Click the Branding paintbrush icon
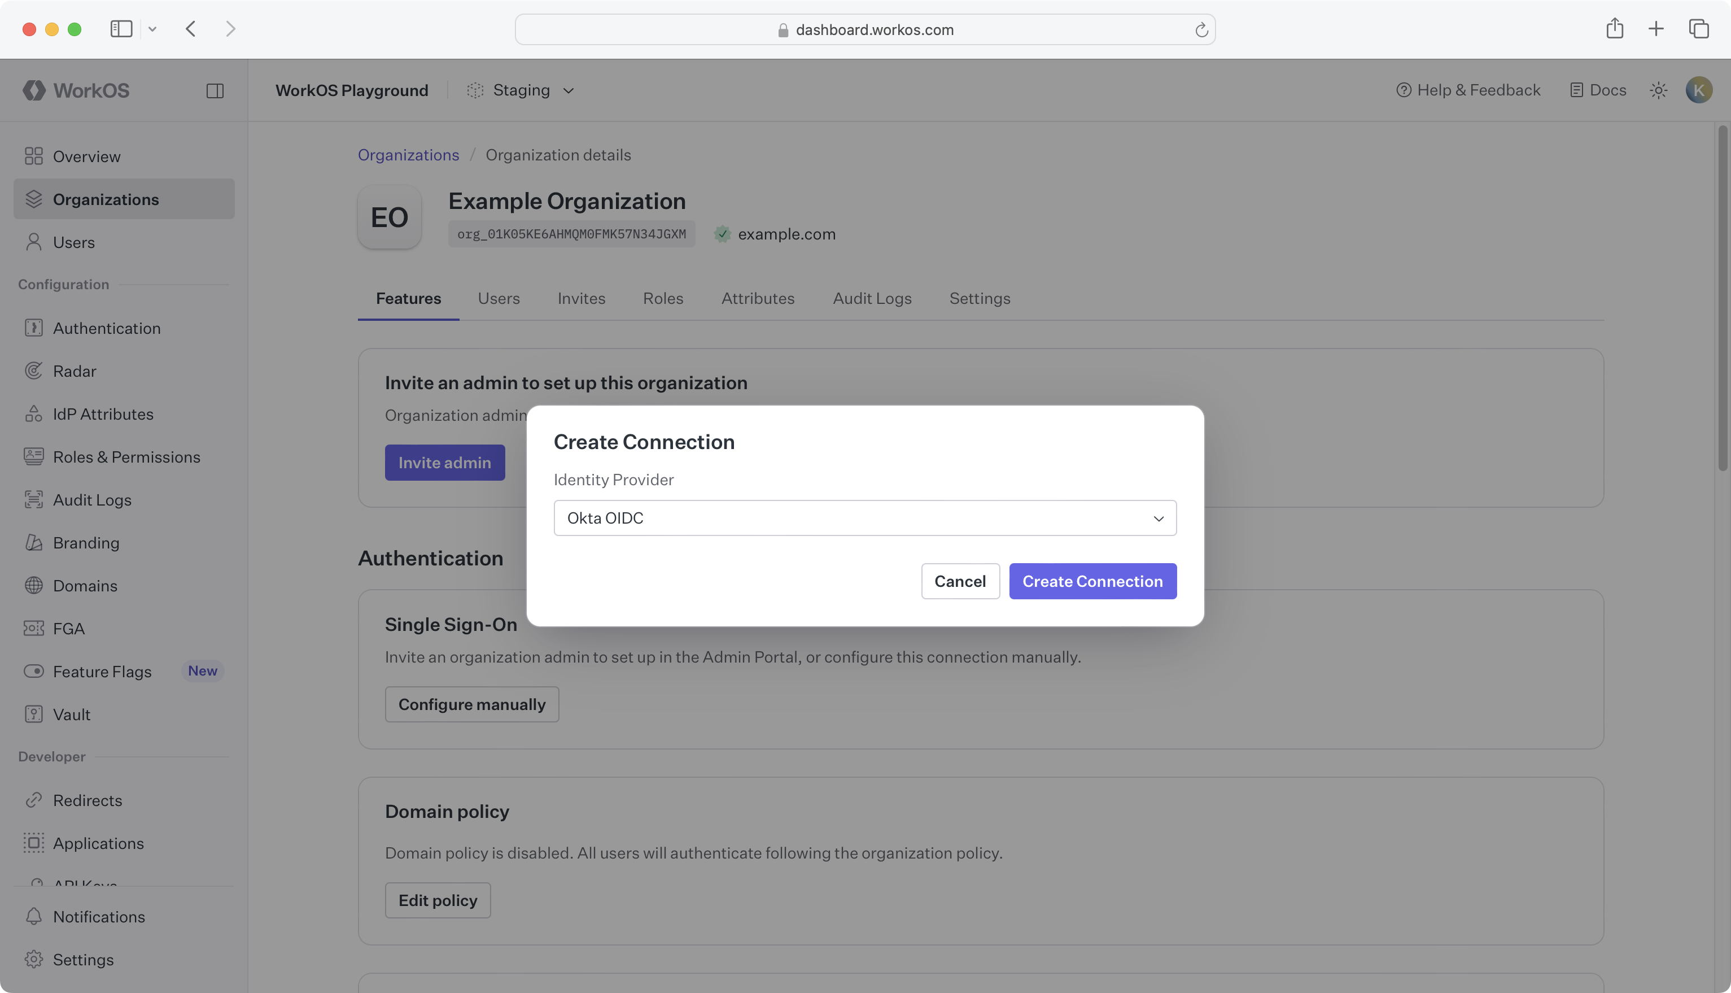 35,542
